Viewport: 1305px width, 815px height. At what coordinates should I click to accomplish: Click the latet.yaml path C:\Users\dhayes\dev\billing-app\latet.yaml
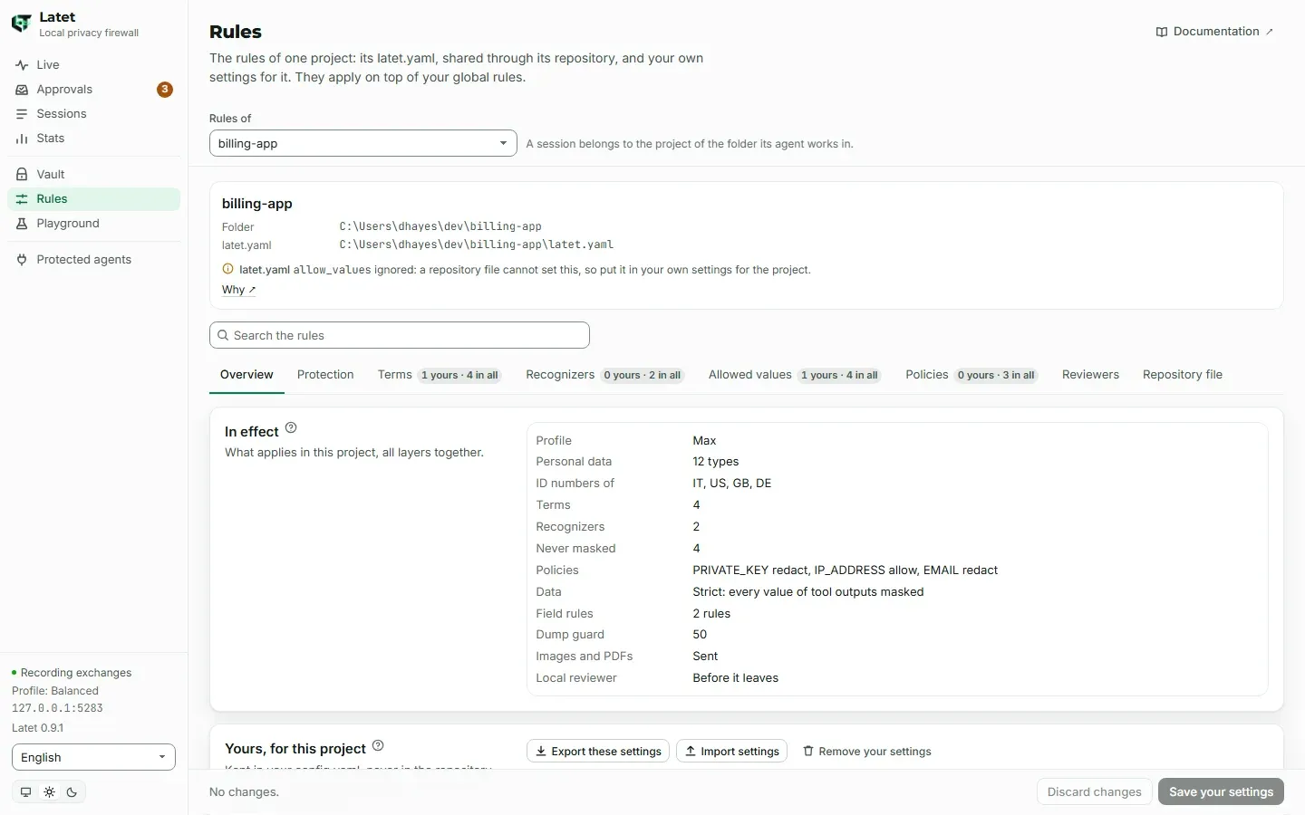[477, 244]
